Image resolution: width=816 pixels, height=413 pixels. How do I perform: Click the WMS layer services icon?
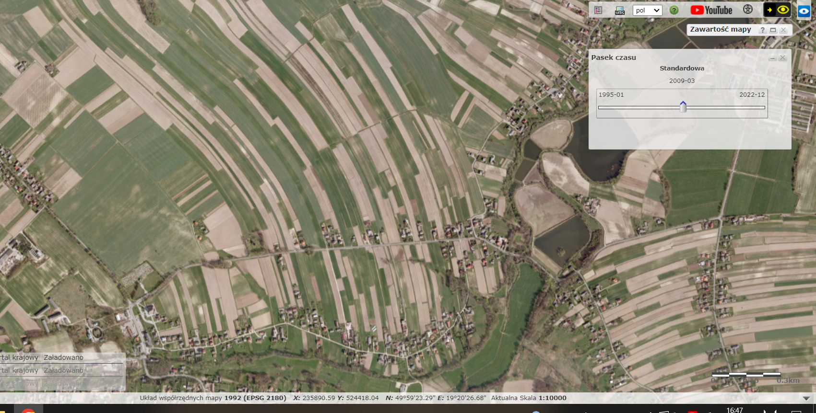click(x=619, y=10)
